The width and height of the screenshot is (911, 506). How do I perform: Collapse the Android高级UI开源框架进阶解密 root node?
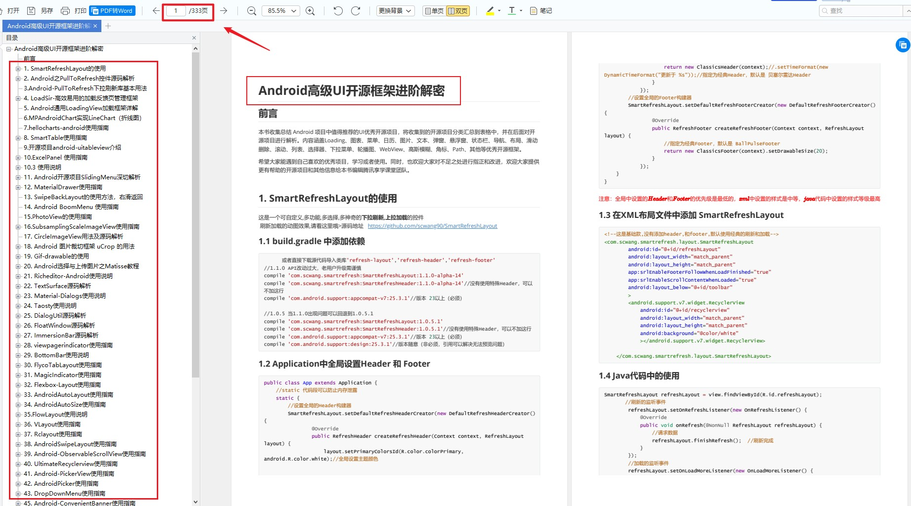coord(9,49)
